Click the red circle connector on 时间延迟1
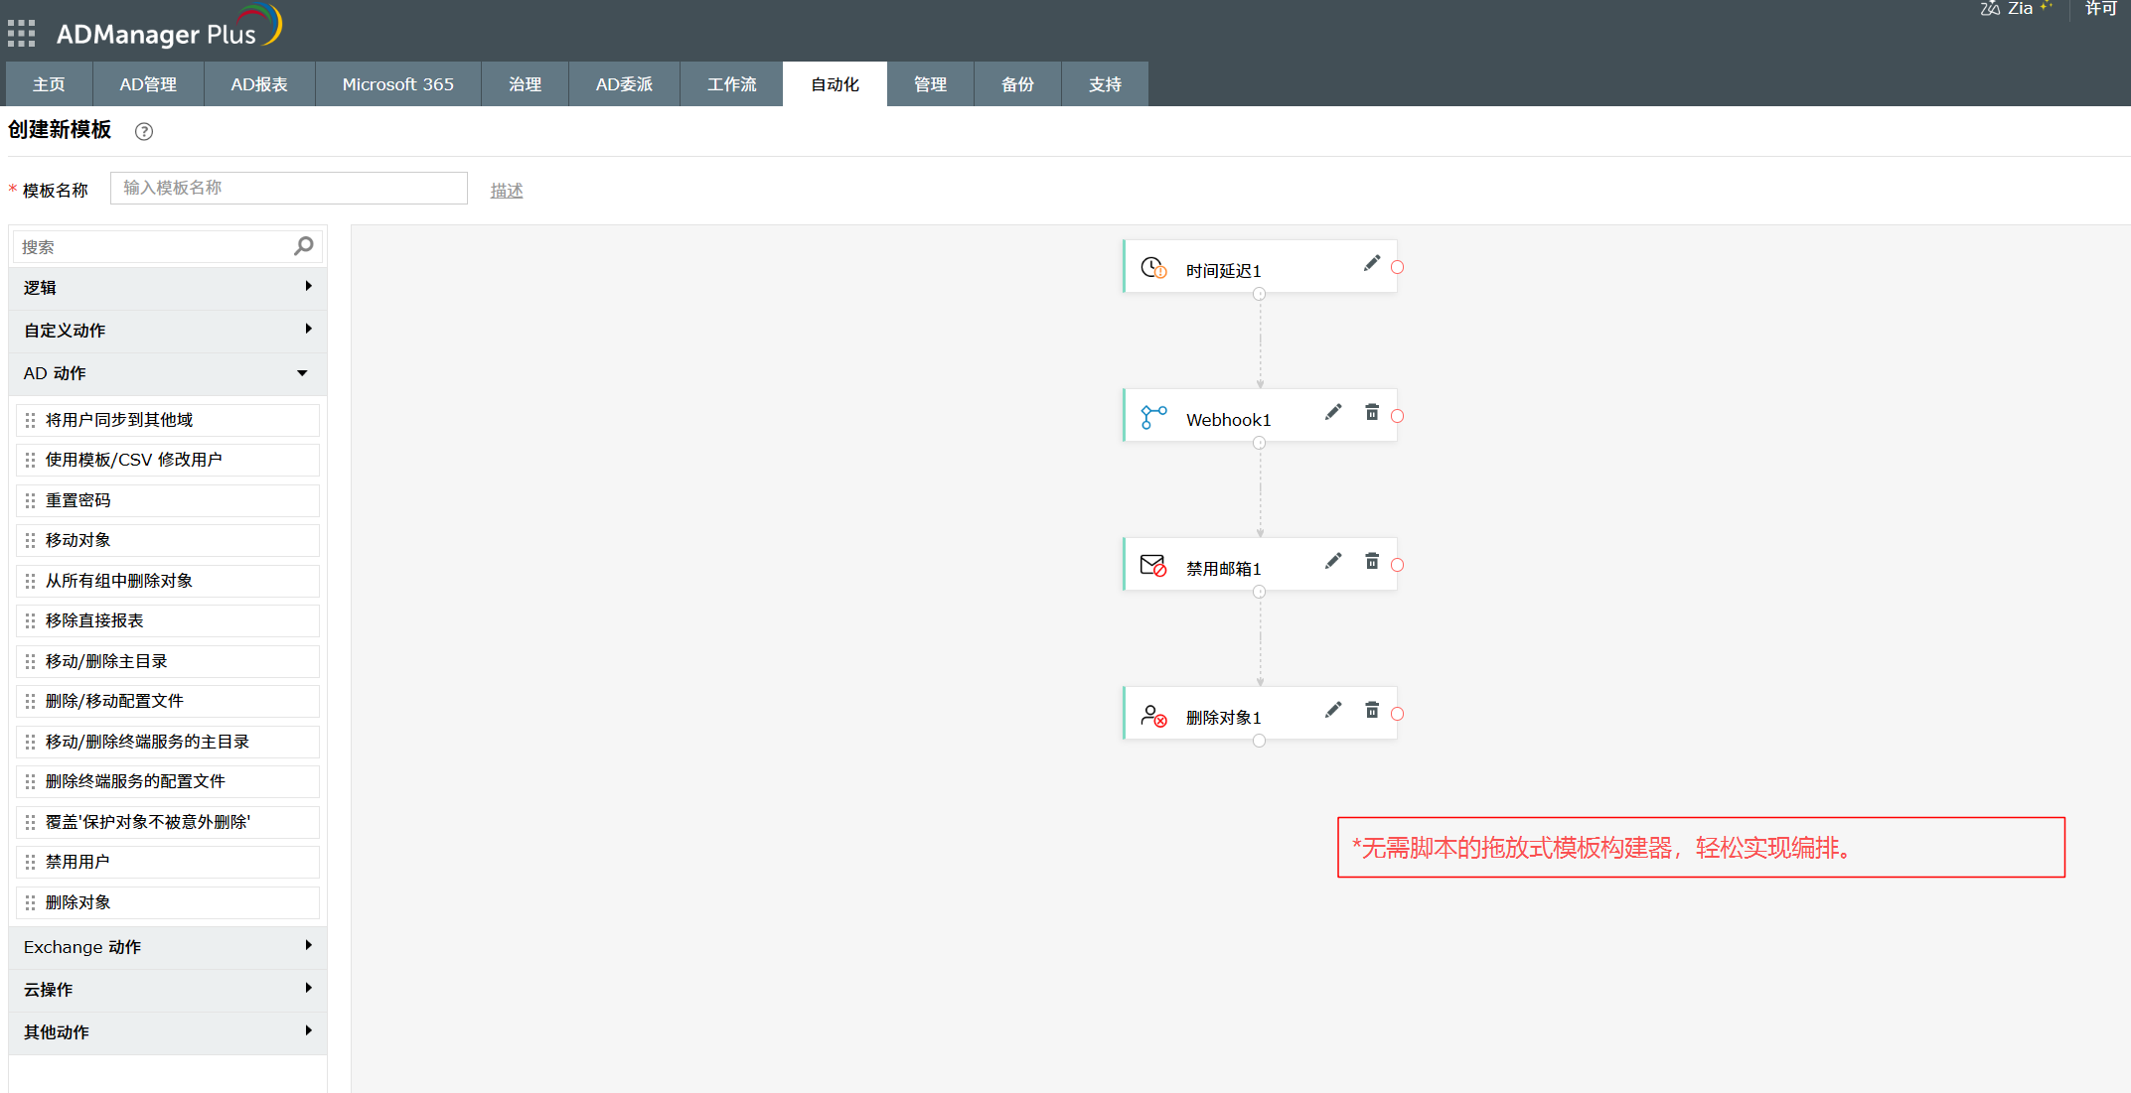 click(x=1398, y=267)
